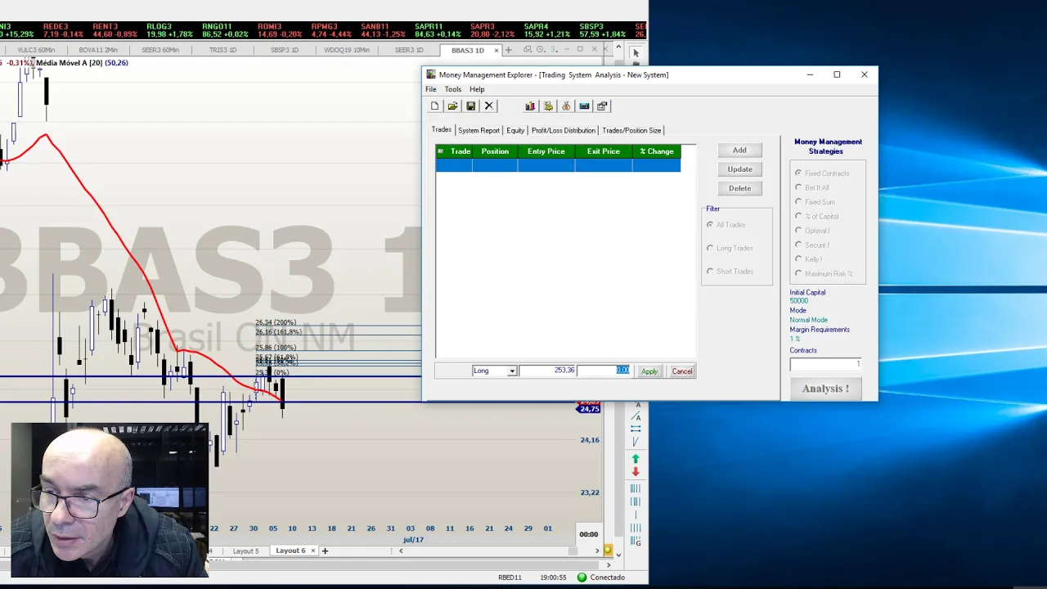Click the exit price field showing 0,00
This screenshot has width=1047, height=589.
click(604, 371)
